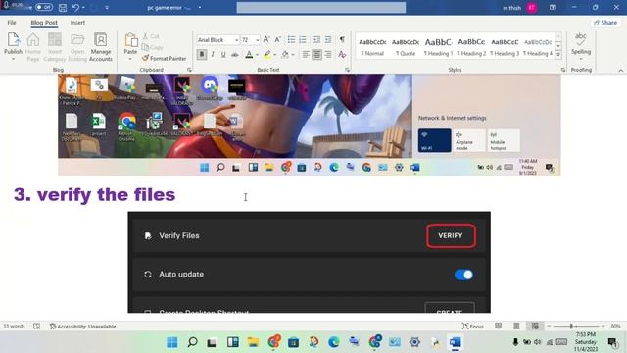This screenshot has height=353, width=627.
Task: Apply Underline formatting
Action: point(223,55)
